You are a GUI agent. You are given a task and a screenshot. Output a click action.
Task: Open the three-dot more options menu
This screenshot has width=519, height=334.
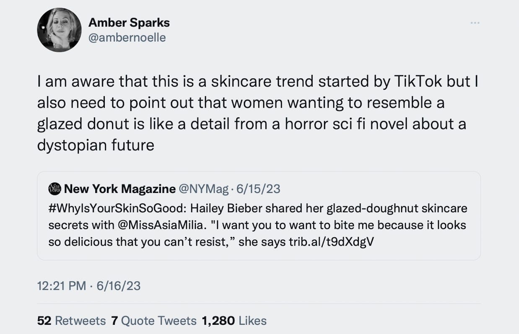coord(475,22)
